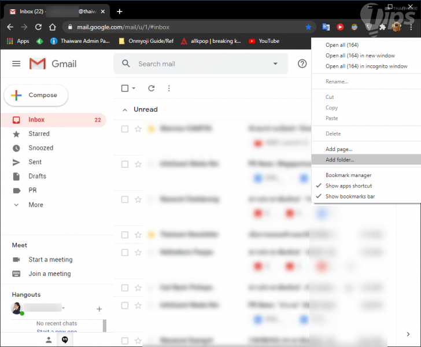The height and width of the screenshot is (347, 421).
Task: Reload the page with the refresh icon
Action: click(x=38, y=27)
